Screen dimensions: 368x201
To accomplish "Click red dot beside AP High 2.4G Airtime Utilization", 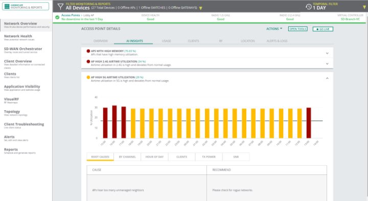I will [88, 61].
